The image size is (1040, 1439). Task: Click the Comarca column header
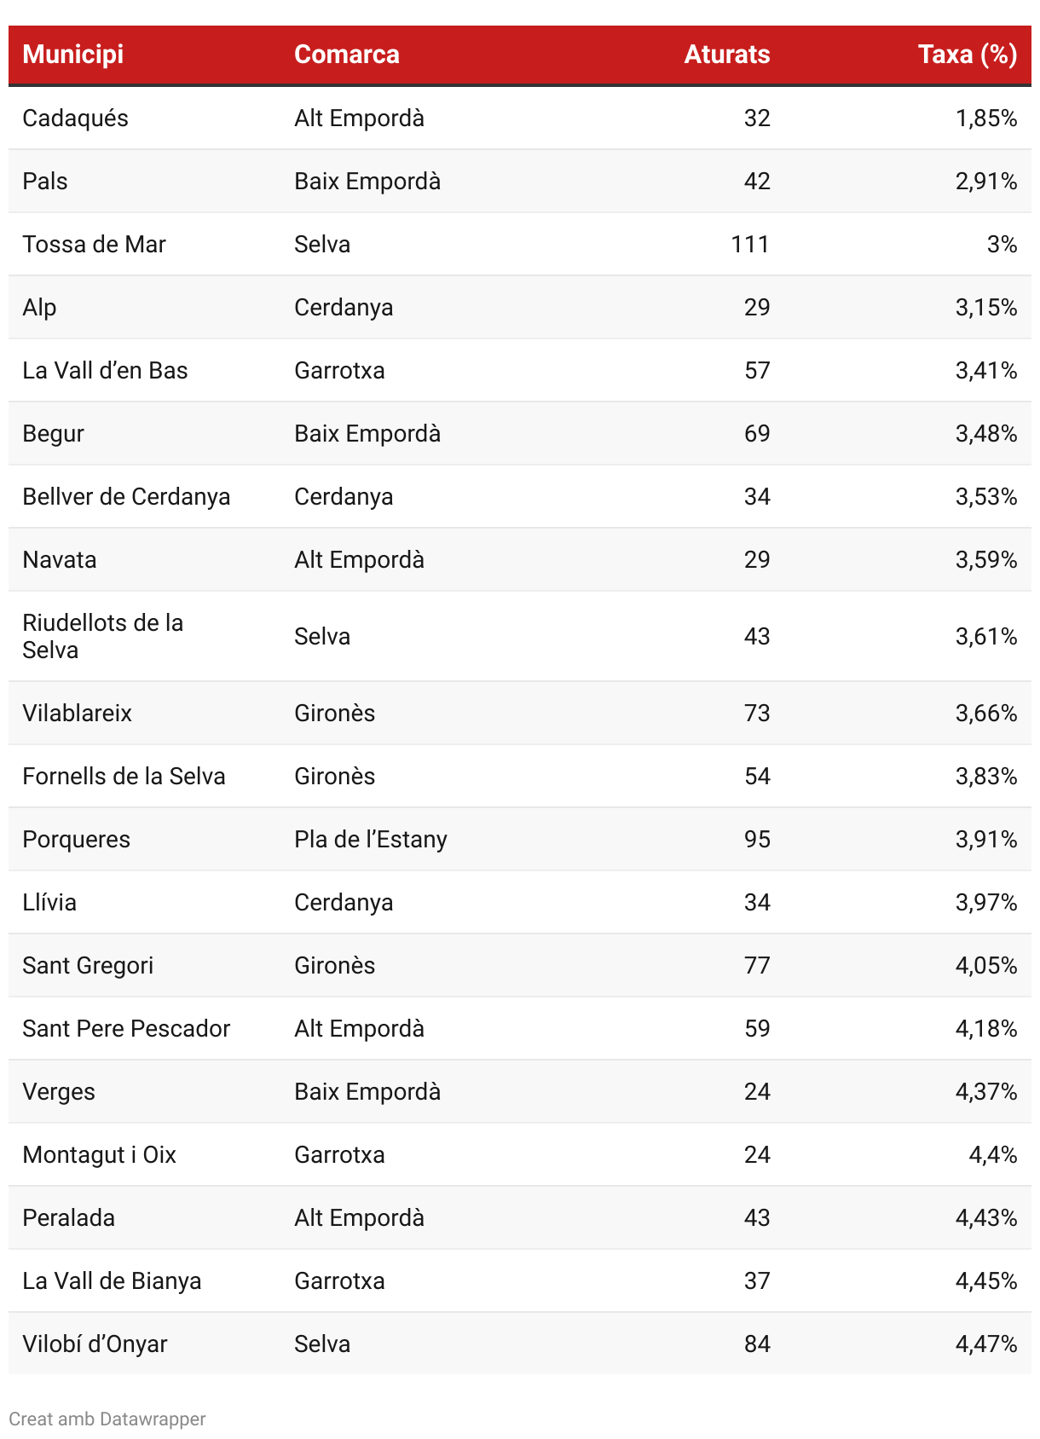point(346,55)
